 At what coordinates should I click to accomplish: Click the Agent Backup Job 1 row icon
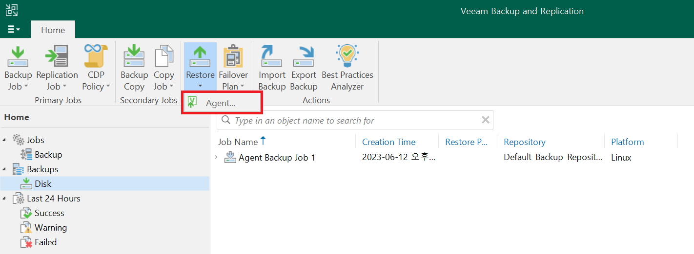pyautogui.click(x=230, y=157)
